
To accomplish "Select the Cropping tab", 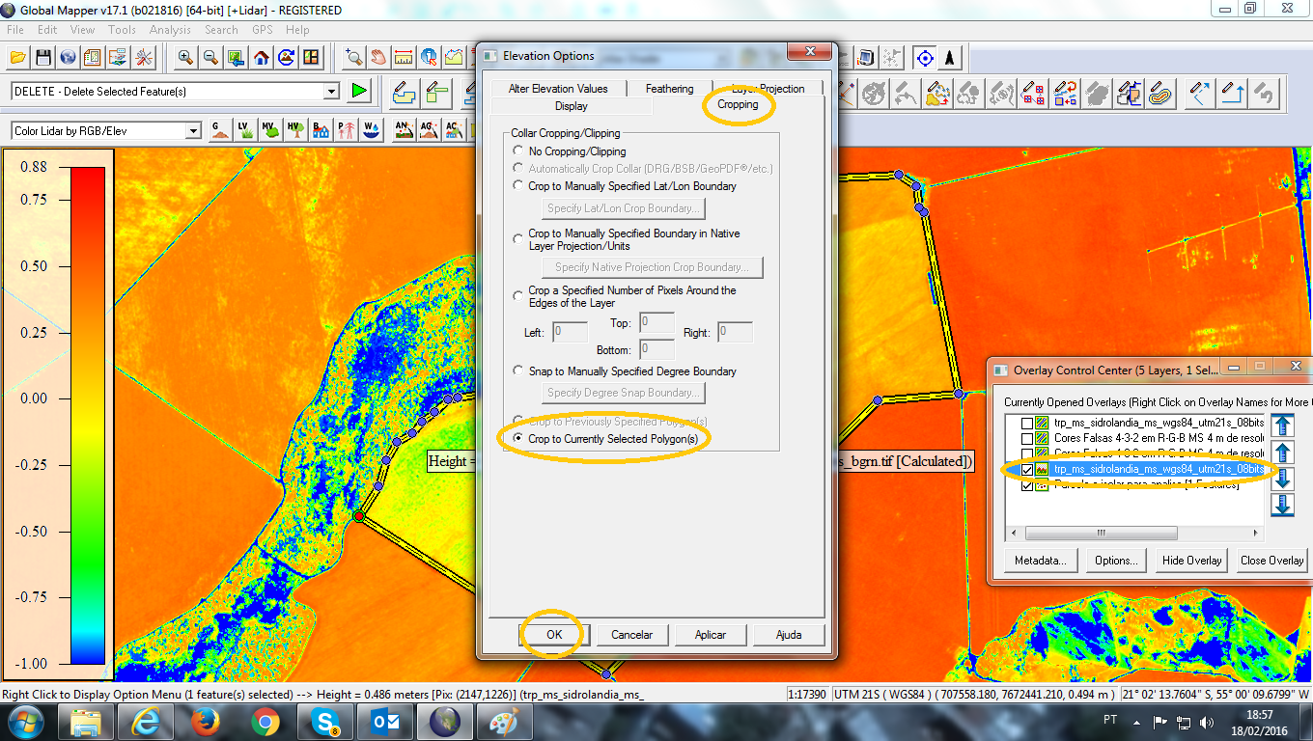I will click(x=738, y=104).
